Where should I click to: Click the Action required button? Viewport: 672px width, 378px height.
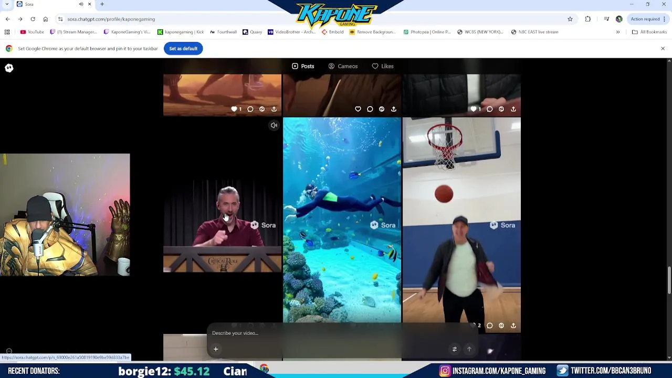click(645, 19)
